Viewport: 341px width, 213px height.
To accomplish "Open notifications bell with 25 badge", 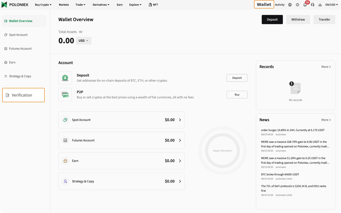I will [x=305, y=5].
